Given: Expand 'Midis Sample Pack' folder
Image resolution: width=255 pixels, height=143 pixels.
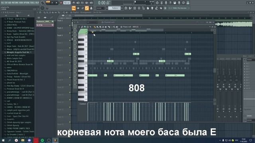Looking at the screenshot, I should [14, 58].
